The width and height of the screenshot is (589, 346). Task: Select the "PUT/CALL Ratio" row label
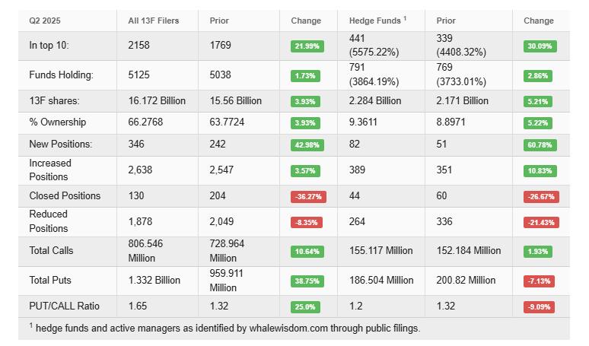click(64, 306)
